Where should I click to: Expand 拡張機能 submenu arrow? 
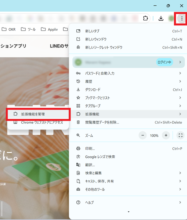click(180, 114)
